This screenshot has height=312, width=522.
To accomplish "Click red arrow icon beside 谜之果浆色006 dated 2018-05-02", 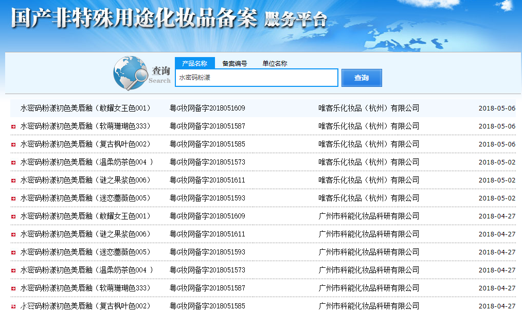I will pos(13,180).
